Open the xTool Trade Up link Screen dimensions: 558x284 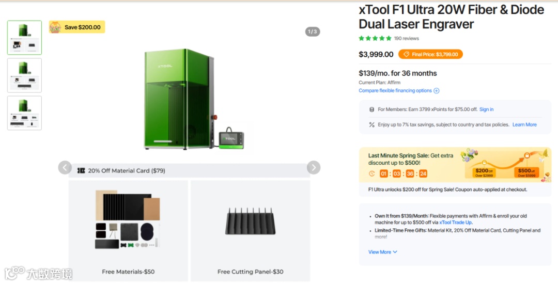(x=456, y=223)
